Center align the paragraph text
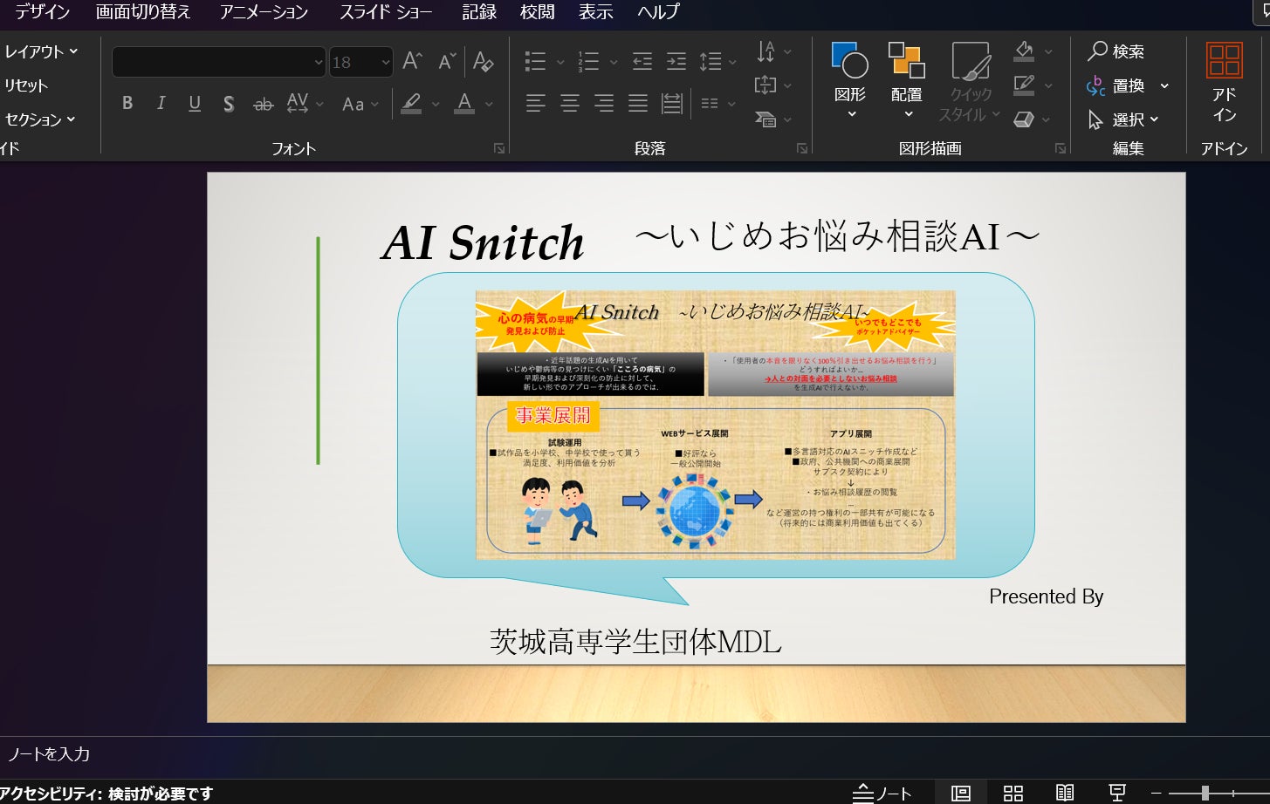1270x804 pixels. click(x=570, y=104)
